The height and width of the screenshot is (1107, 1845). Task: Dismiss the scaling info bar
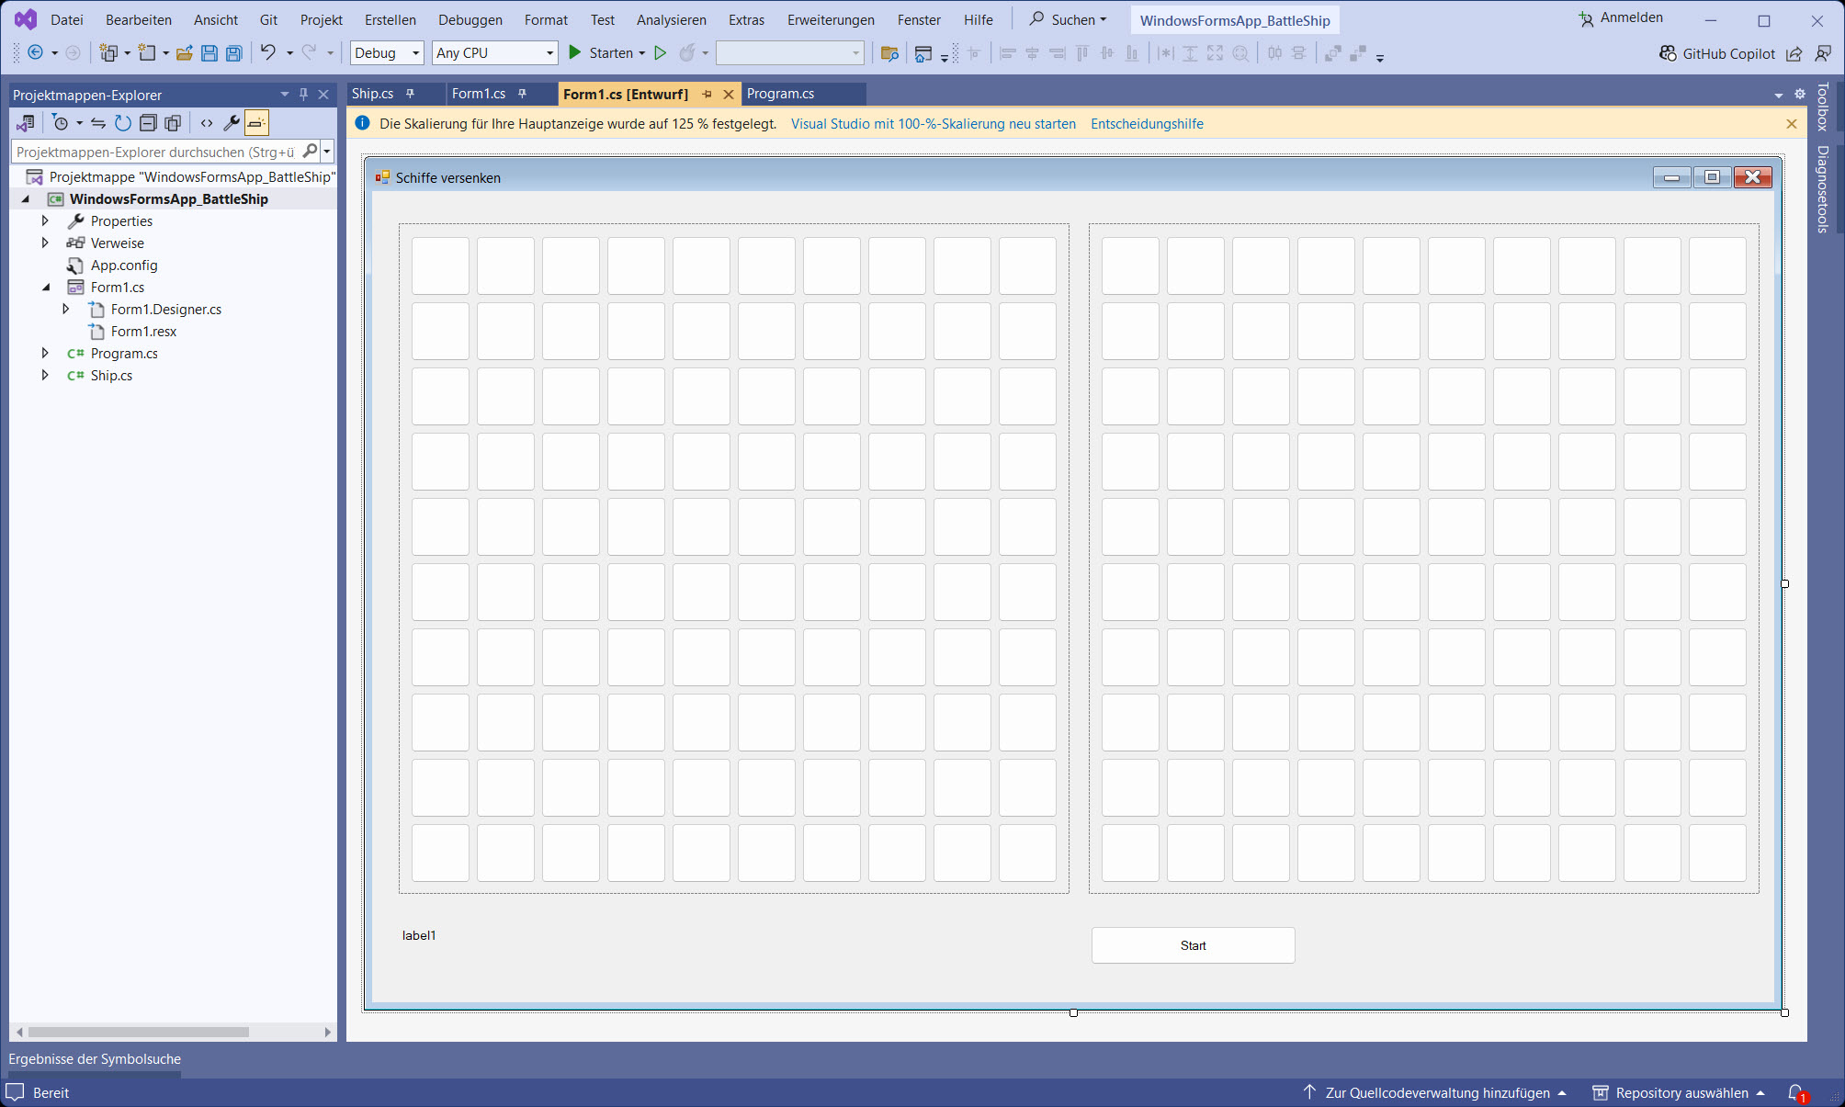[1792, 123]
